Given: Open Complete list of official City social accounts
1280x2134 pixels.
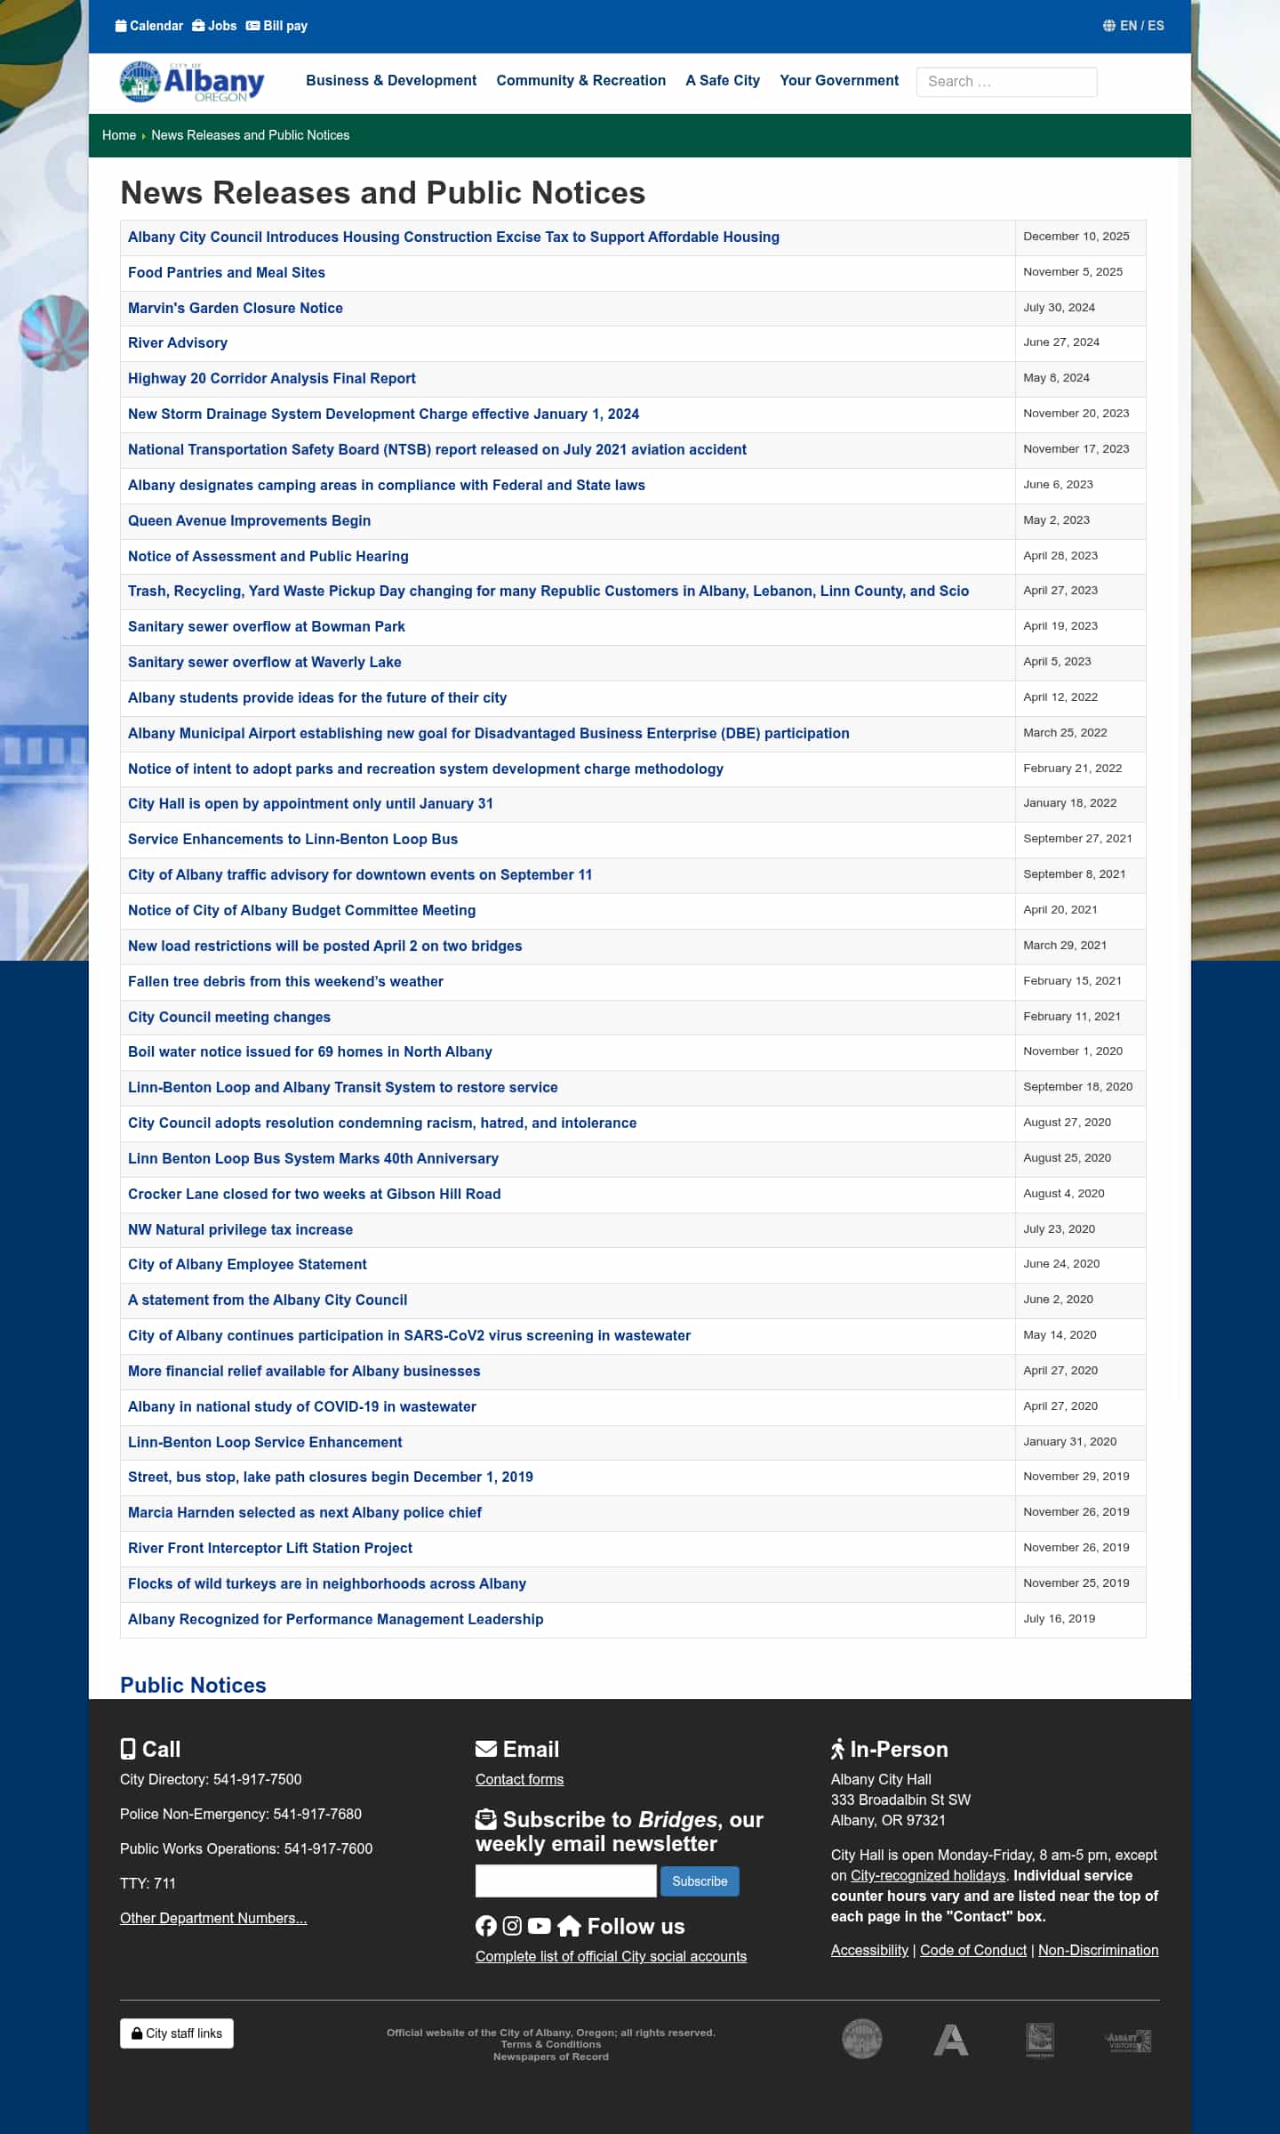Looking at the screenshot, I should (x=611, y=1956).
